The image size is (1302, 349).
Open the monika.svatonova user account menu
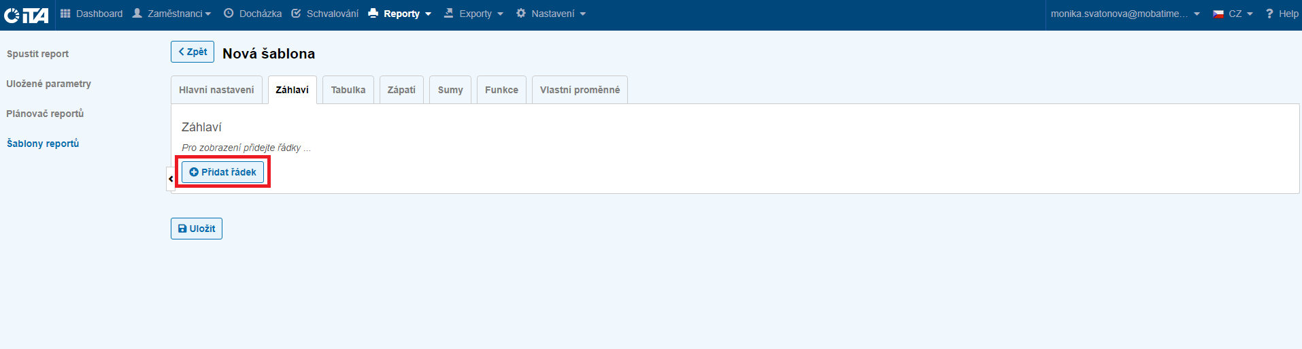coord(1125,14)
